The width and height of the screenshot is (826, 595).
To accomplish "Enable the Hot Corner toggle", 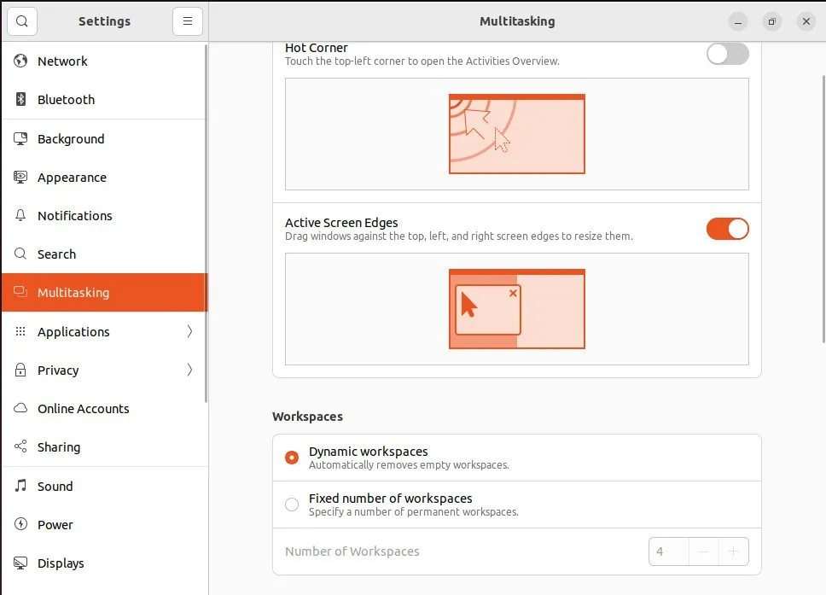I will click(727, 53).
